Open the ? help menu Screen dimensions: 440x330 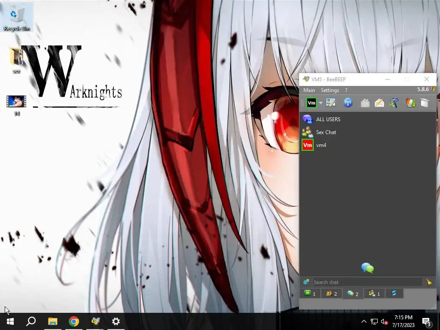[x=346, y=90]
